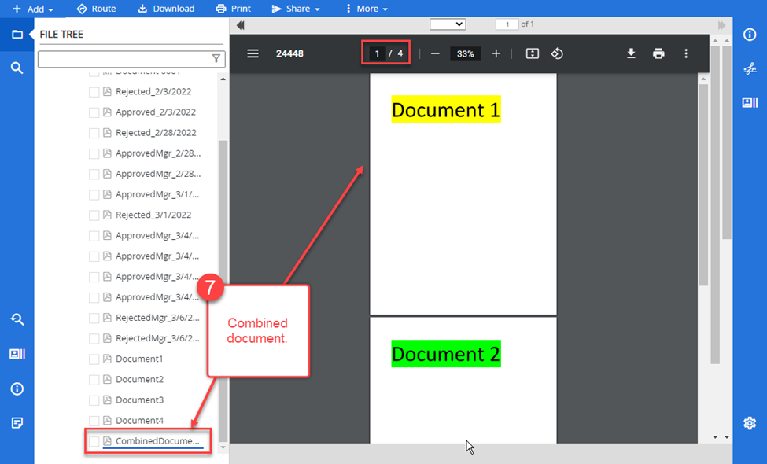Screen dimensions: 767x464
Task: Check the Document1 checkbox
Action: [x=94, y=359]
